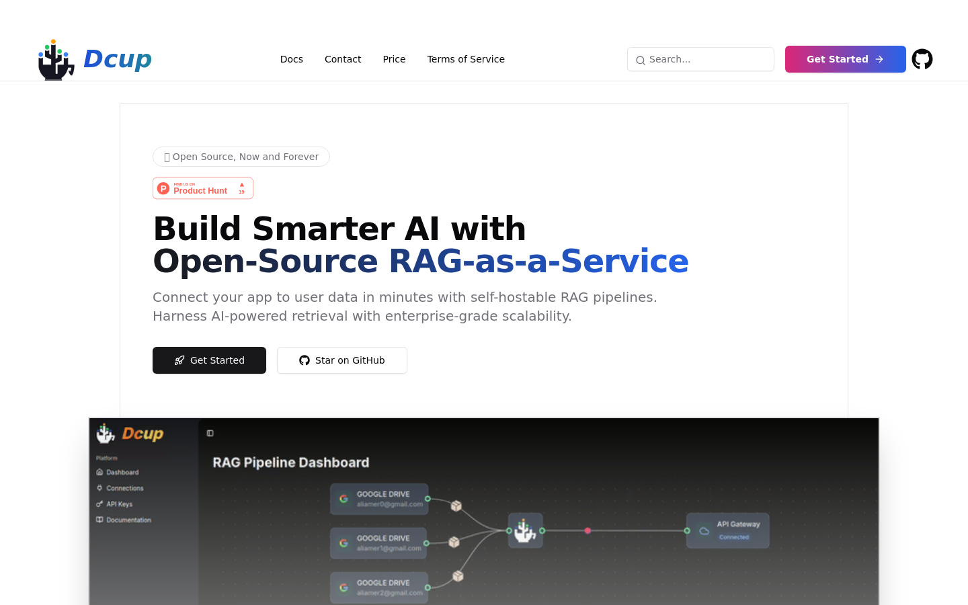The image size is (968, 605).
Task: Click the arrow on header Get Started
Action: 879,59
